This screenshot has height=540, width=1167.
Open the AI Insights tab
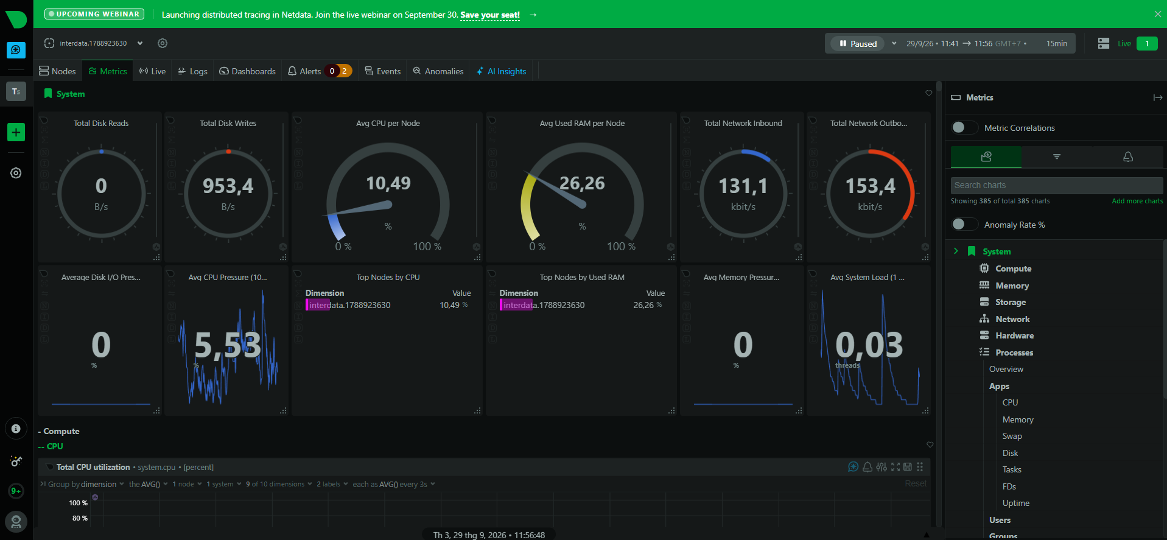(502, 71)
